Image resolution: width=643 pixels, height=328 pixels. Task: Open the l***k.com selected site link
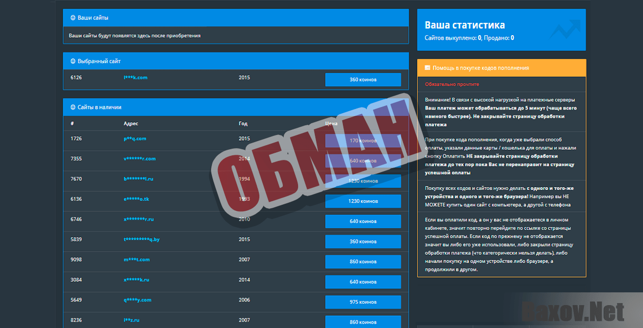(136, 78)
